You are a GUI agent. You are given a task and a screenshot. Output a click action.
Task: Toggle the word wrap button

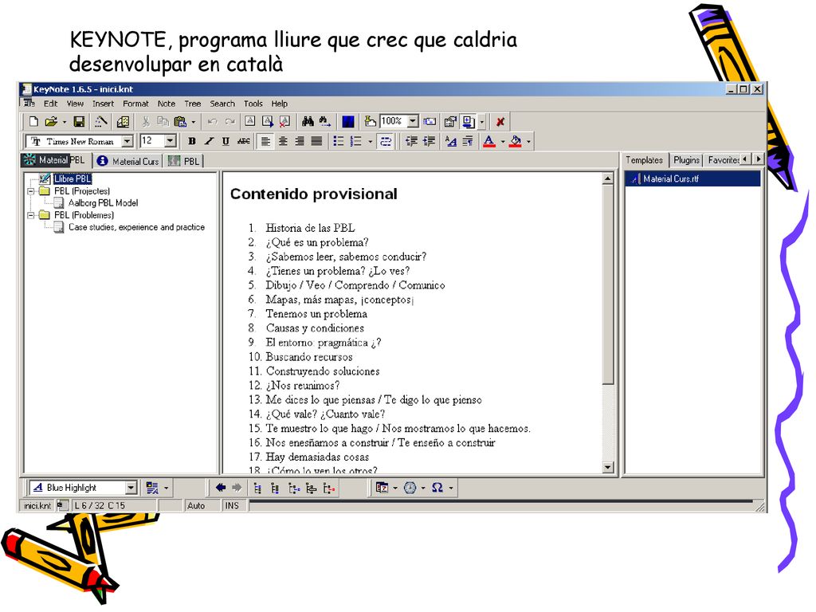point(386,141)
